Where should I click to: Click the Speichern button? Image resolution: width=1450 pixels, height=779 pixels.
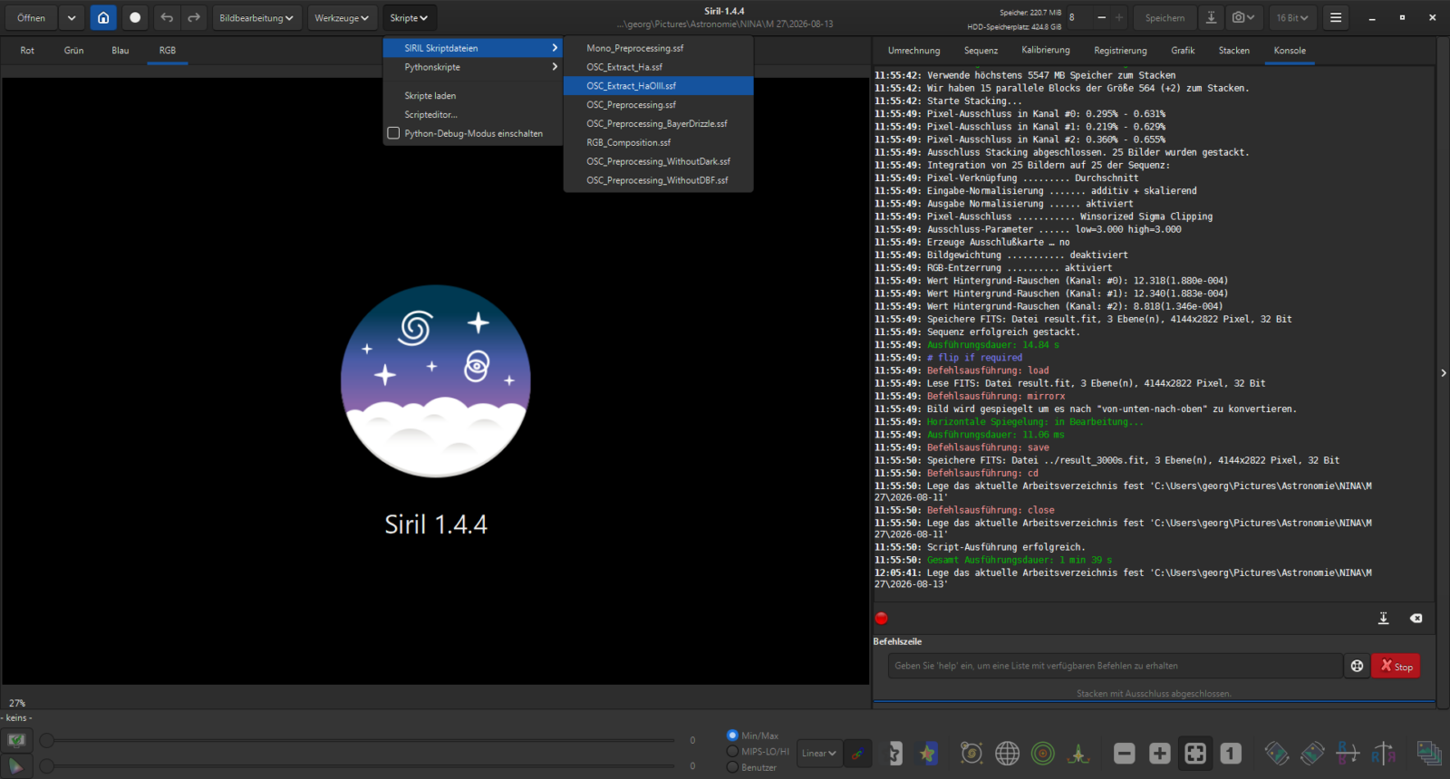tap(1165, 18)
